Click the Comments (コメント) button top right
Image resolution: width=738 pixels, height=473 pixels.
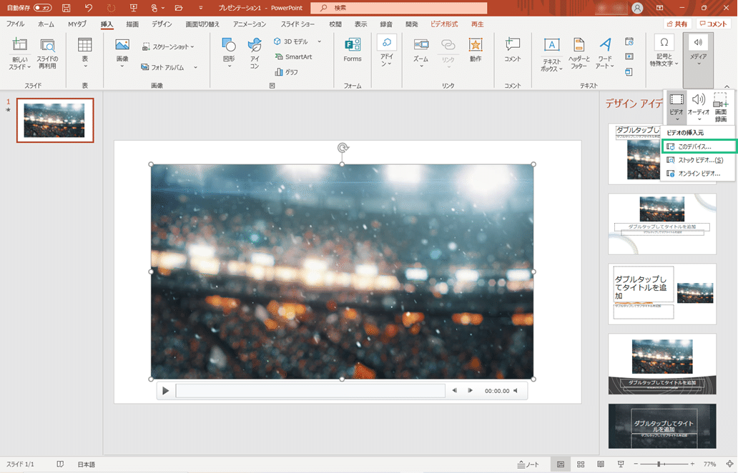714,24
